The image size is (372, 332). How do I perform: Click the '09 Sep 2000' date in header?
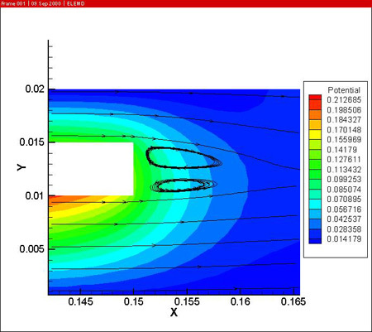pos(46,3)
